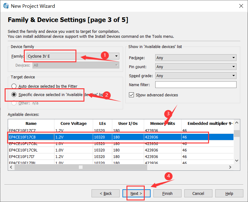Go to previous page with Back button
The width and height of the screenshot is (248, 202).
point(106,193)
